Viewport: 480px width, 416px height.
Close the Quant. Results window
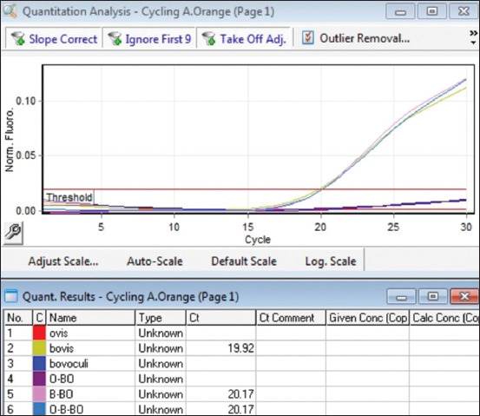464,296
